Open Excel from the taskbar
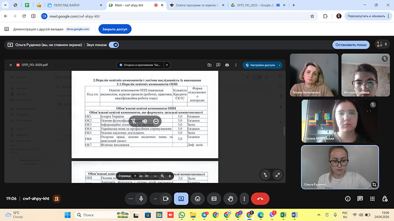This screenshot has height=221, width=394. pos(283,215)
